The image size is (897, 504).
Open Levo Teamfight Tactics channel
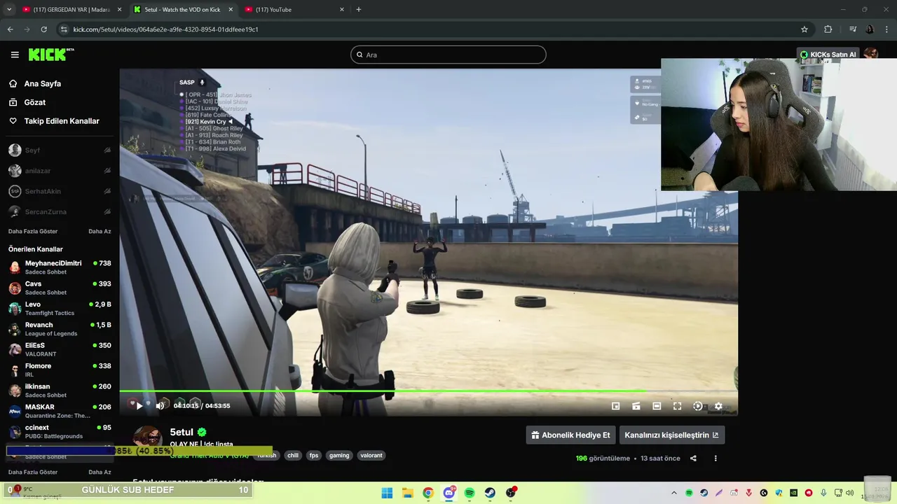click(x=60, y=308)
